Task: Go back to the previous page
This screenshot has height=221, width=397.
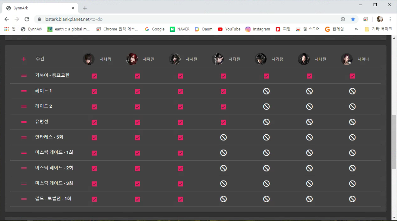Action: click(x=7, y=19)
